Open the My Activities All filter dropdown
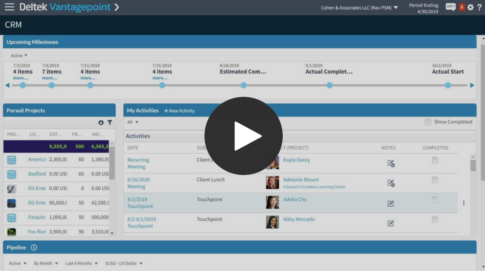Image resolution: width=485 pixels, height=271 pixels. tap(133, 122)
